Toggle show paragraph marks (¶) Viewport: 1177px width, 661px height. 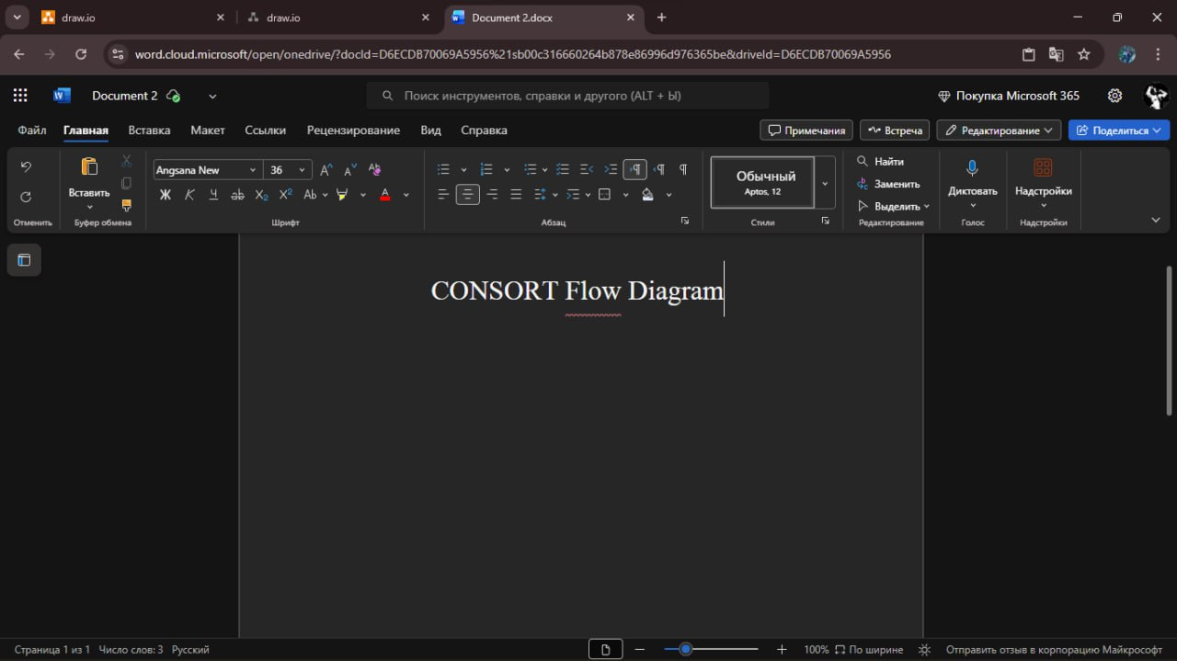pyautogui.click(x=683, y=169)
